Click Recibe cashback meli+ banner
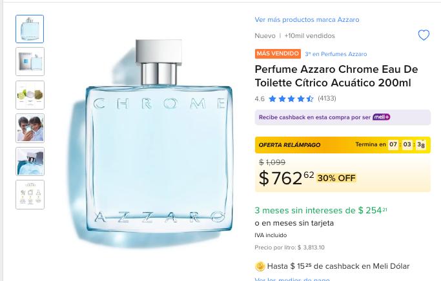 pos(343,117)
